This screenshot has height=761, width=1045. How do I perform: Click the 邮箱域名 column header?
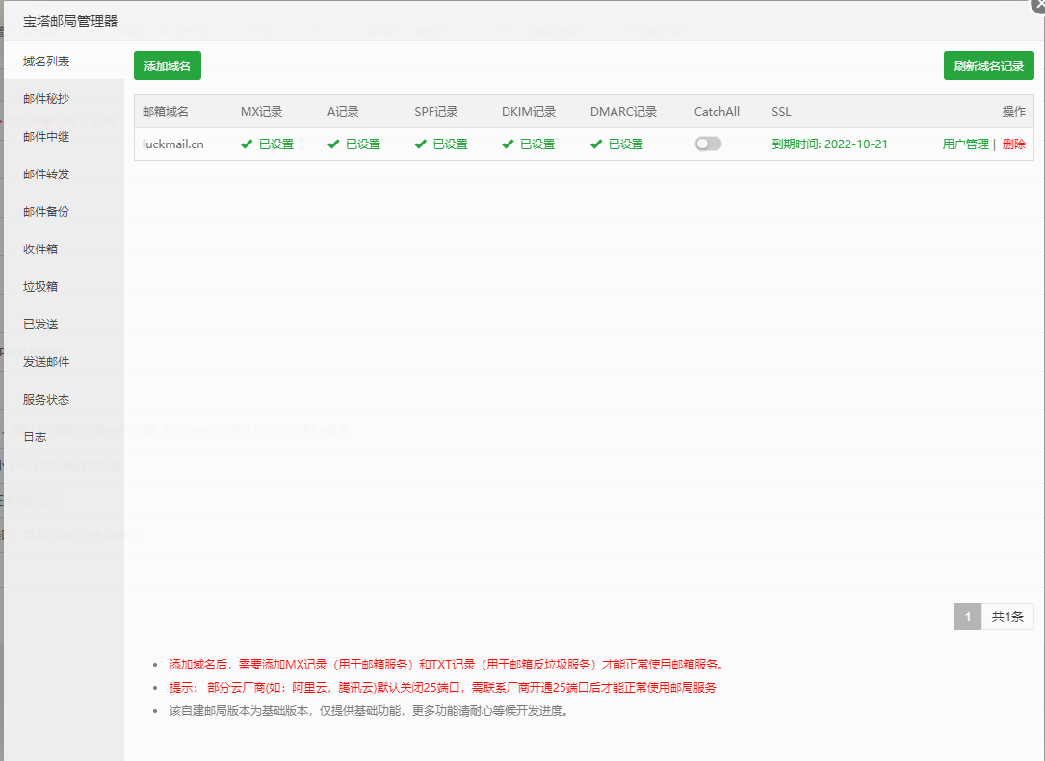pos(166,112)
